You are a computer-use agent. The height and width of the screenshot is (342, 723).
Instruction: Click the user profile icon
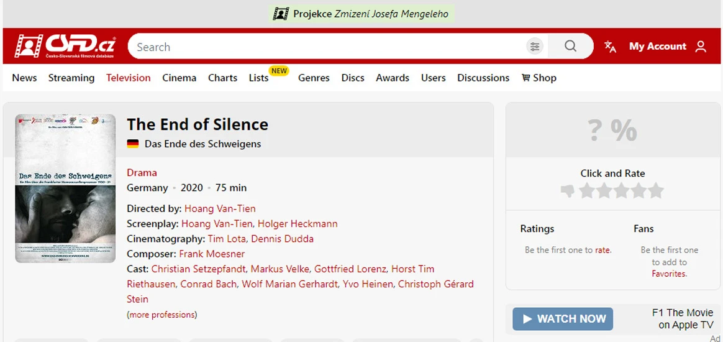(701, 47)
